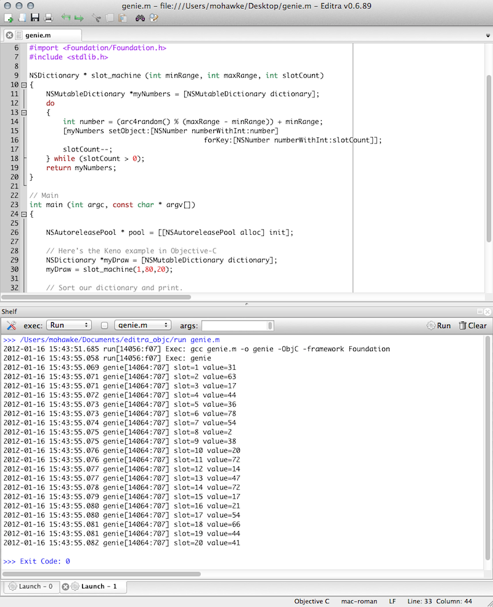Open the genie.m file selector dropdown
Screen dimensions: 493x607
tap(142, 325)
